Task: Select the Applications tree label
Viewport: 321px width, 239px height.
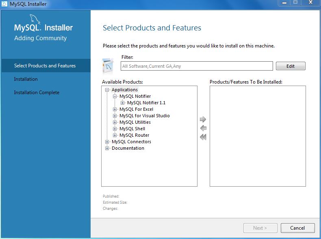Action: coord(125,90)
